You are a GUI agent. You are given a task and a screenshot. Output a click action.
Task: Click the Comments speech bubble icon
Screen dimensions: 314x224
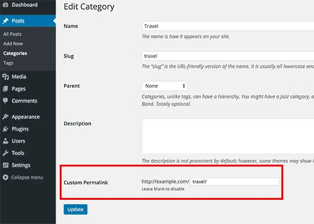tap(5, 100)
